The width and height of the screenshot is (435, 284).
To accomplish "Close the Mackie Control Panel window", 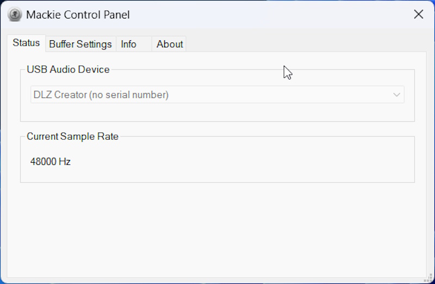I will tap(418, 14).
